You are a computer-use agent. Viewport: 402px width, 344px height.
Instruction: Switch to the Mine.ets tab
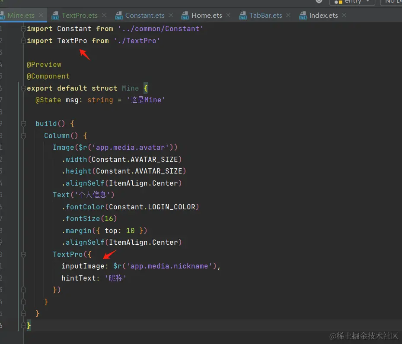tap(21, 16)
